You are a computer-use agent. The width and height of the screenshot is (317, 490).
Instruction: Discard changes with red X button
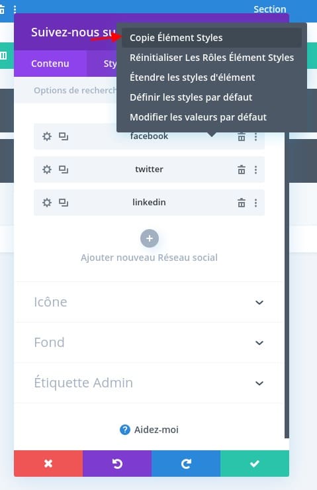click(x=48, y=464)
